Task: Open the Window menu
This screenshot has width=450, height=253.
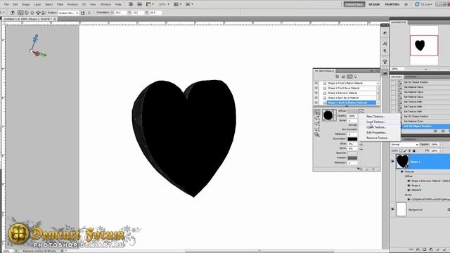Action: pos(105,4)
